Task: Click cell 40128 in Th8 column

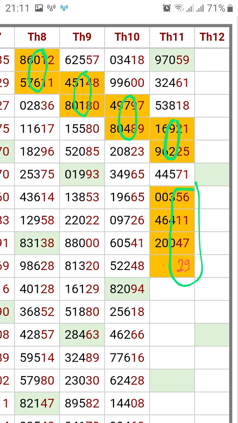Action: pyautogui.click(x=37, y=289)
